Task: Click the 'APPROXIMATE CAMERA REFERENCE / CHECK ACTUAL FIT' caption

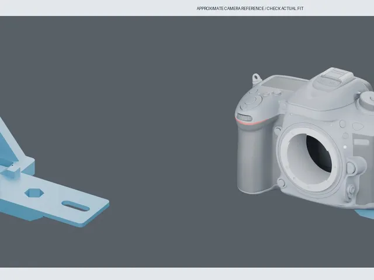Action: click(250, 9)
